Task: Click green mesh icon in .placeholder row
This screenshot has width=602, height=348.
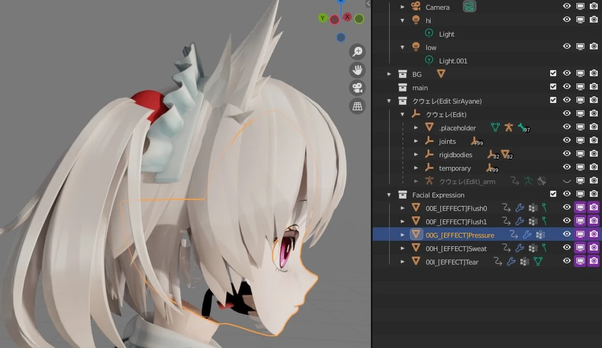Action: click(x=495, y=127)
